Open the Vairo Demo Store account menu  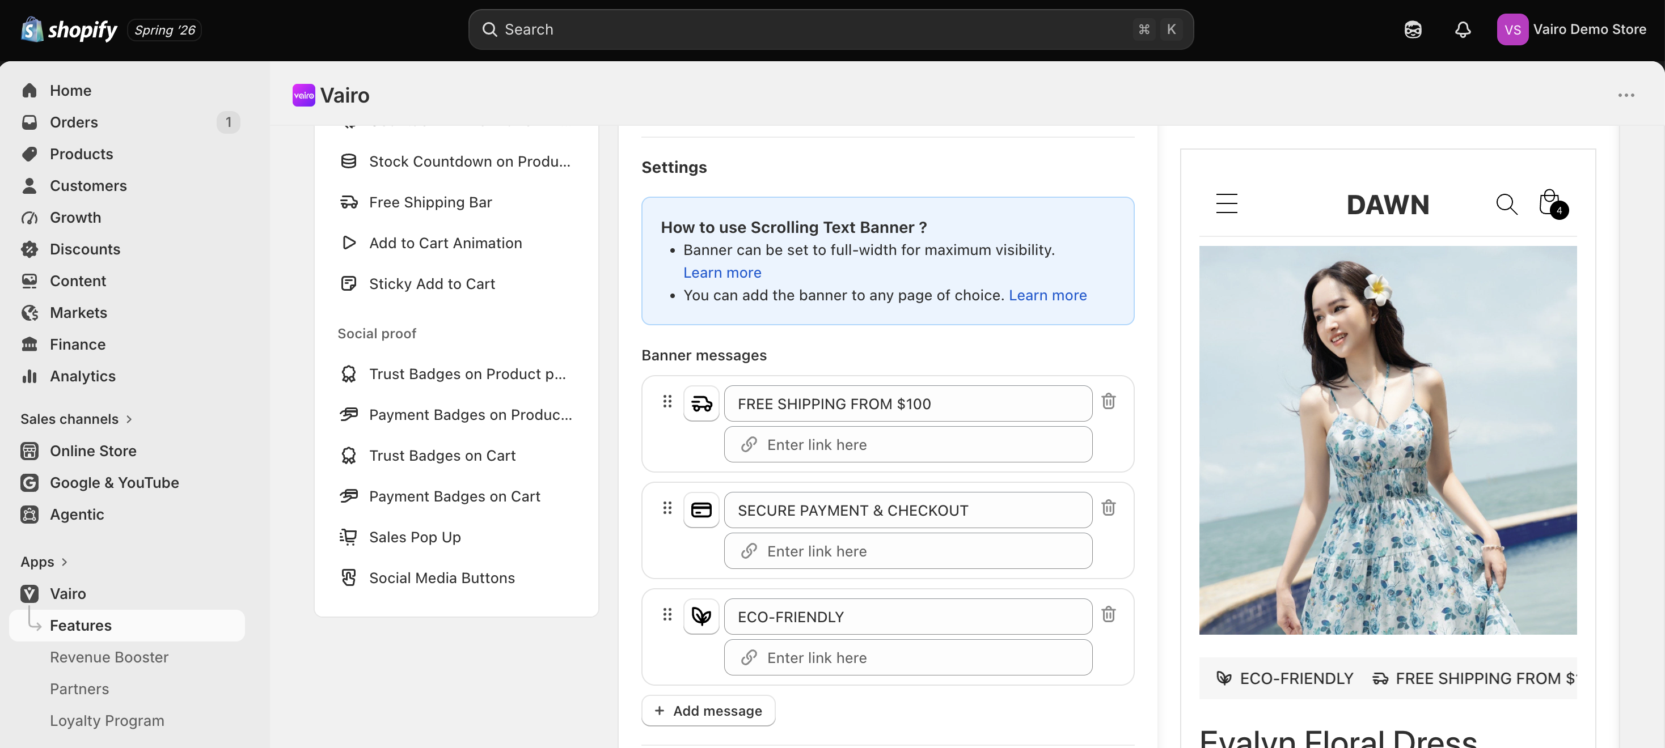[x=1571, y=29]
